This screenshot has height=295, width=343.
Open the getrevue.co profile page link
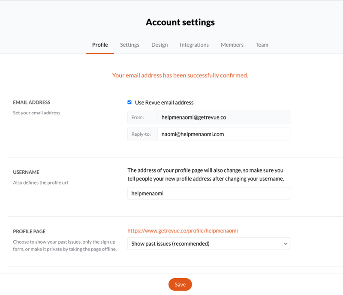tap(183, 231)
